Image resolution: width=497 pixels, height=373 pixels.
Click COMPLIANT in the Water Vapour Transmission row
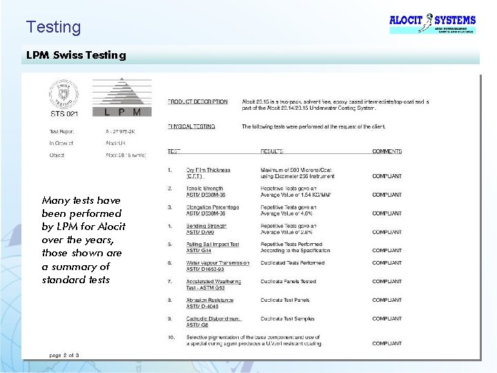tap(387, 263)
